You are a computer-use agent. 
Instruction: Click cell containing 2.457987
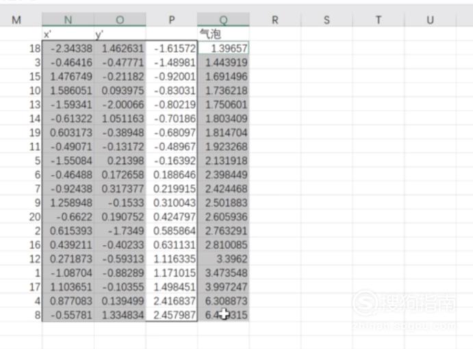tap(172, 315)
